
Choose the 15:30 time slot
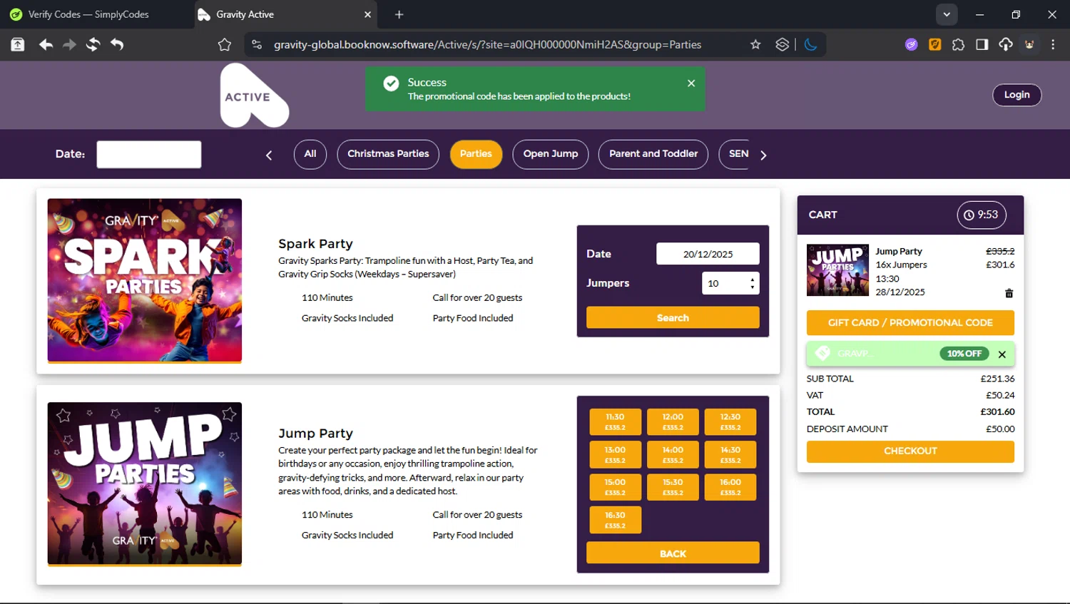[x=673, y=487]
